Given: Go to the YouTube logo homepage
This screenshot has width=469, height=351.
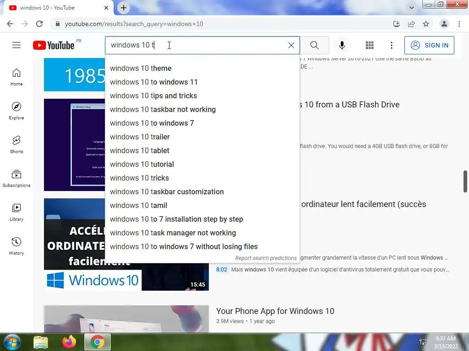Looking at the screenshot, I should coord(54,45).
